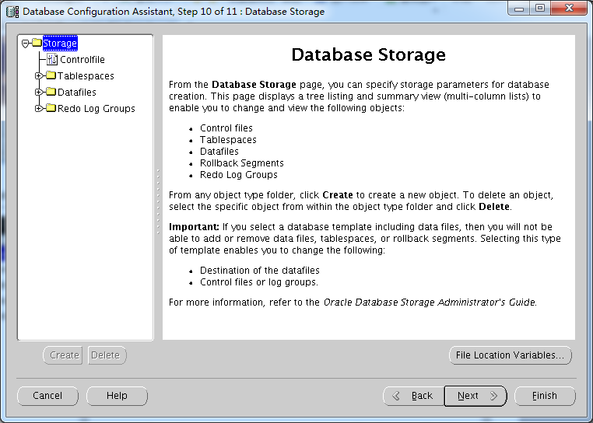Collapse the Storage tree node
This screenshot has height=423, width=593.
coord(26,44)
